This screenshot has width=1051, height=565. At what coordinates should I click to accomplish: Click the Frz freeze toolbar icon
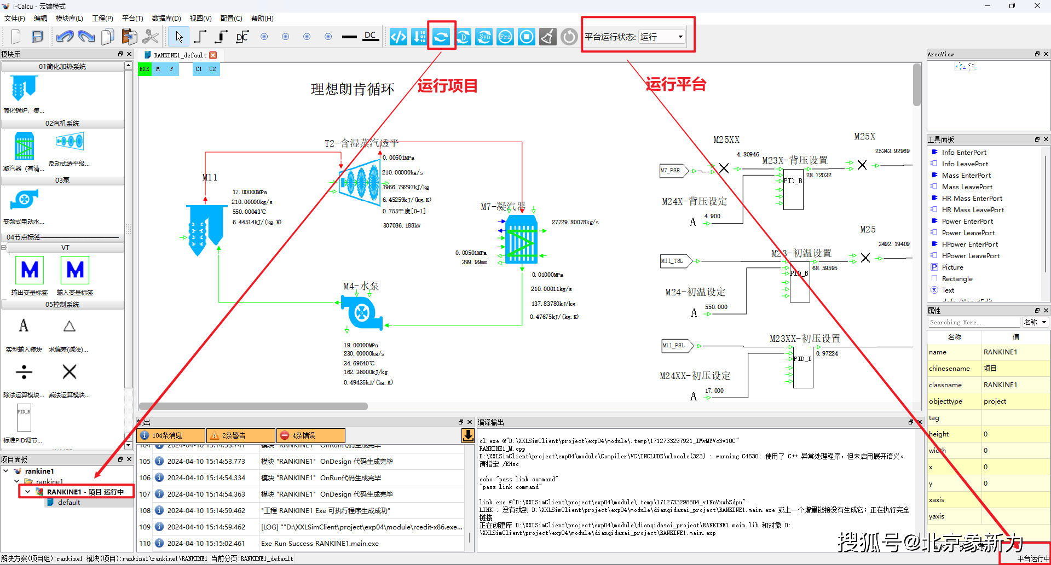coord(505,37)
